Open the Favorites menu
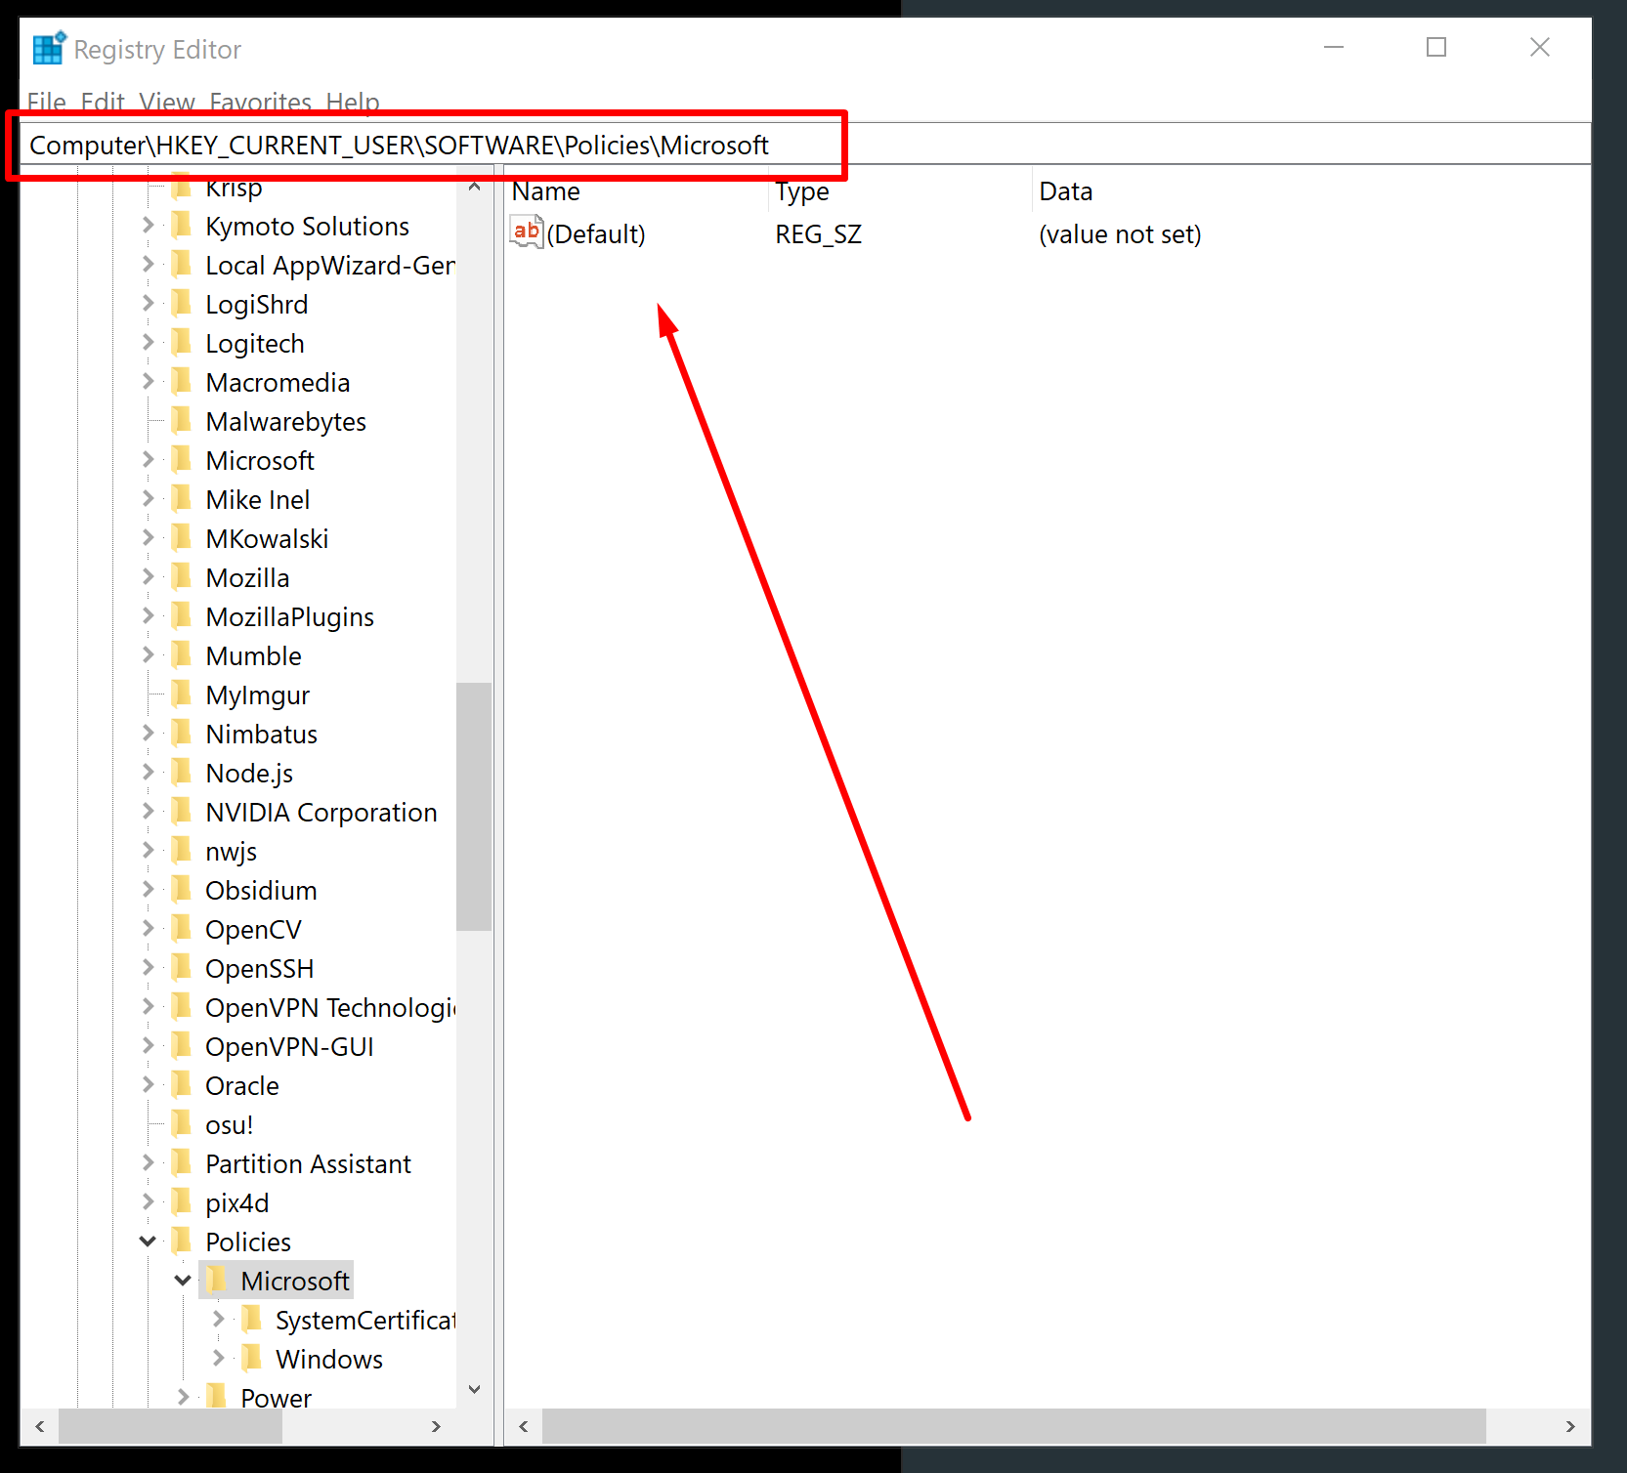The image size is (1627, 1473). 261,103
